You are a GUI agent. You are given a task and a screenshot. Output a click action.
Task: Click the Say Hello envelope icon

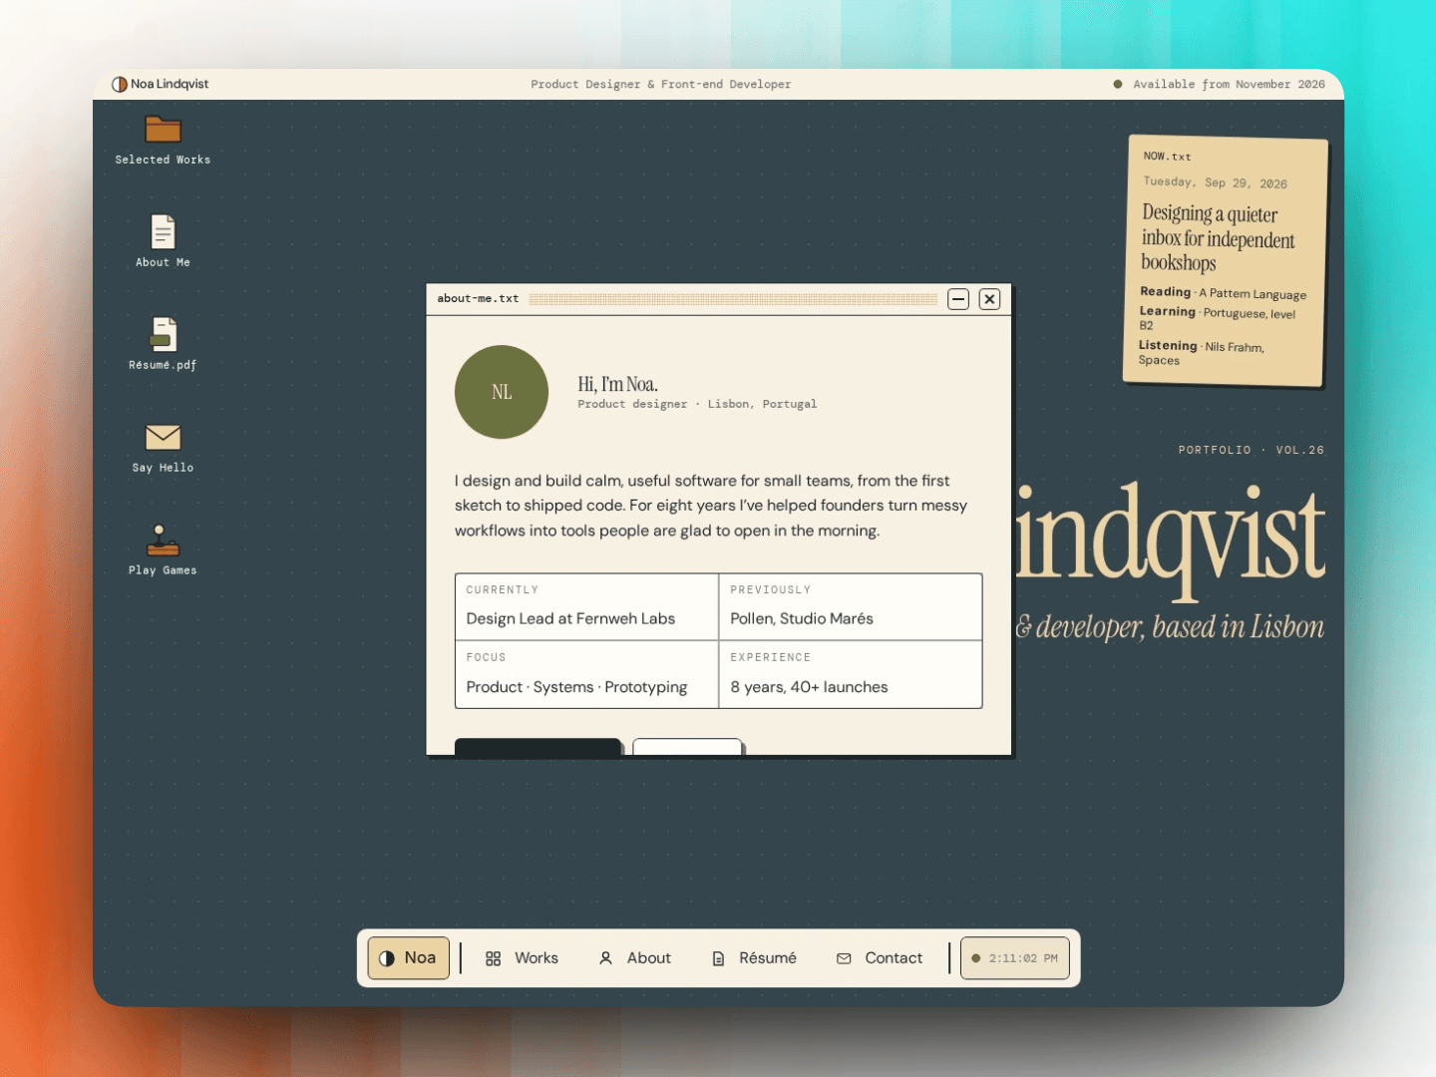point(163,437)
